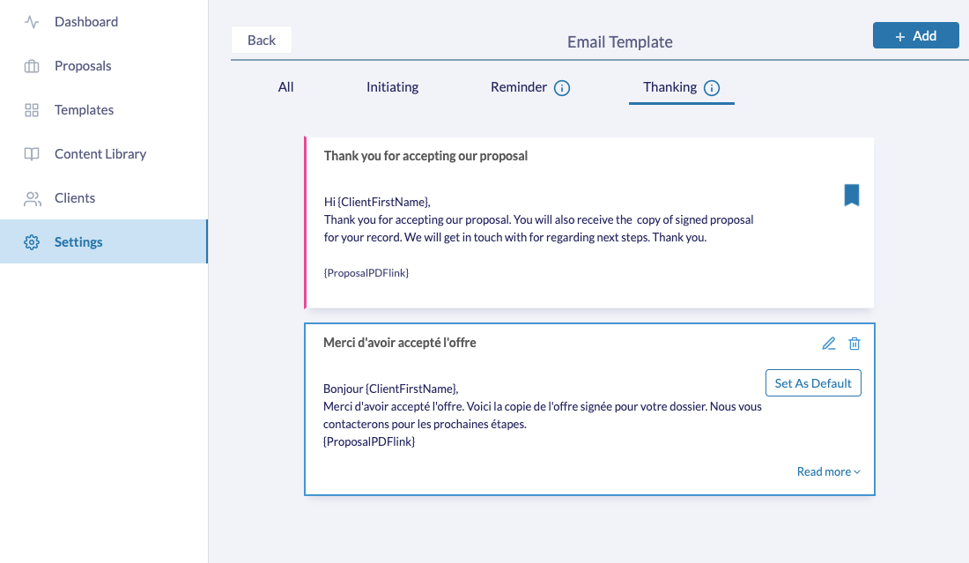Switch to the All tab

click(x=285, y=87)
